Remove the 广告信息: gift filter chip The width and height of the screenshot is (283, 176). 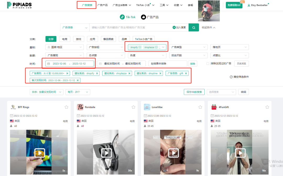[186, 73]
